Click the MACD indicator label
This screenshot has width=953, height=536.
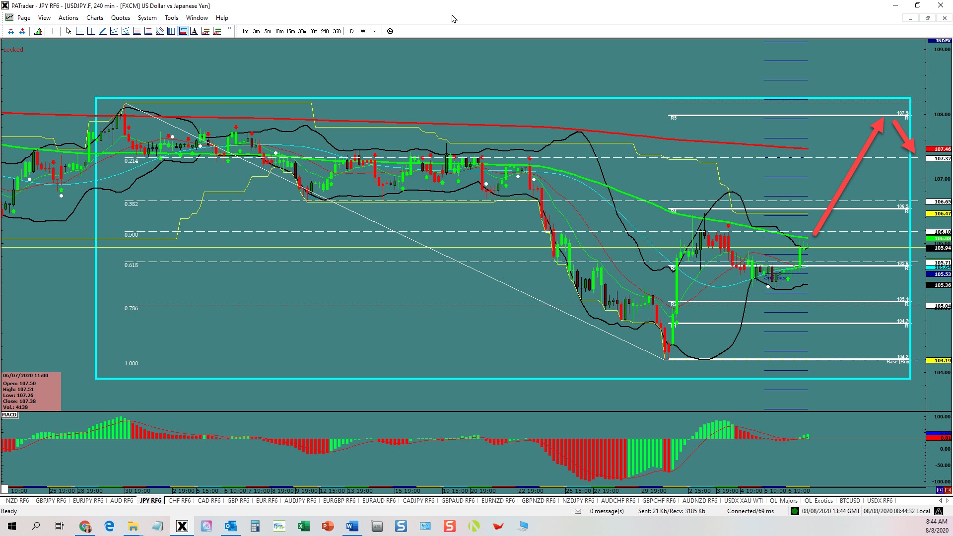click(x=9, y=415)
